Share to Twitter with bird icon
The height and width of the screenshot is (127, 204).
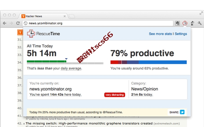click(182, 112)
